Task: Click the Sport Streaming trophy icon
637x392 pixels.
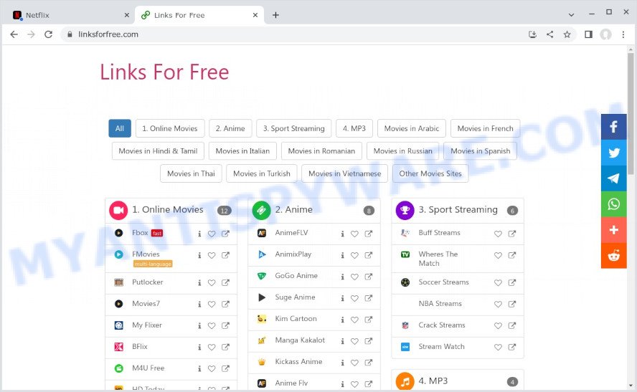Action: (x=405, y=210)
